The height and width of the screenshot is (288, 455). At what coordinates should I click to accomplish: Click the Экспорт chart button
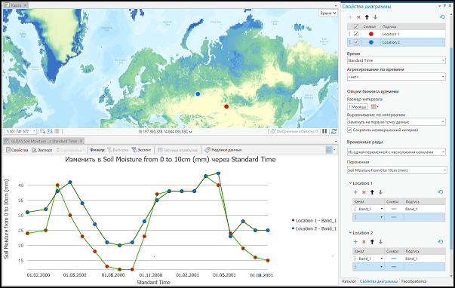click(42, 150)
